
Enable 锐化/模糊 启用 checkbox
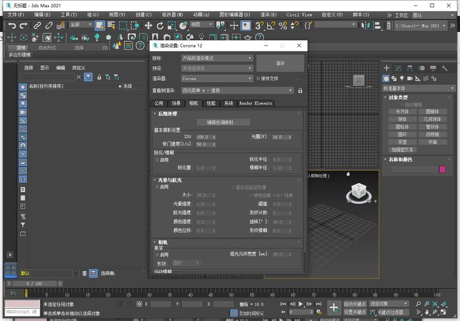[157, 160]
